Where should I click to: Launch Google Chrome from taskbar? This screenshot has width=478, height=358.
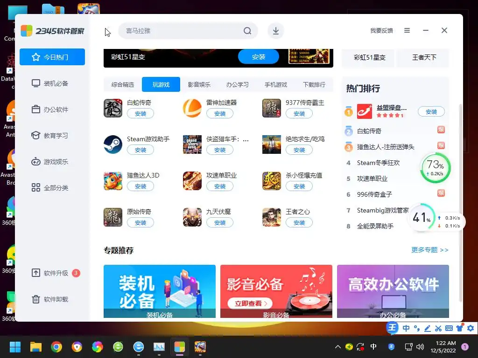tap(56, 347)
